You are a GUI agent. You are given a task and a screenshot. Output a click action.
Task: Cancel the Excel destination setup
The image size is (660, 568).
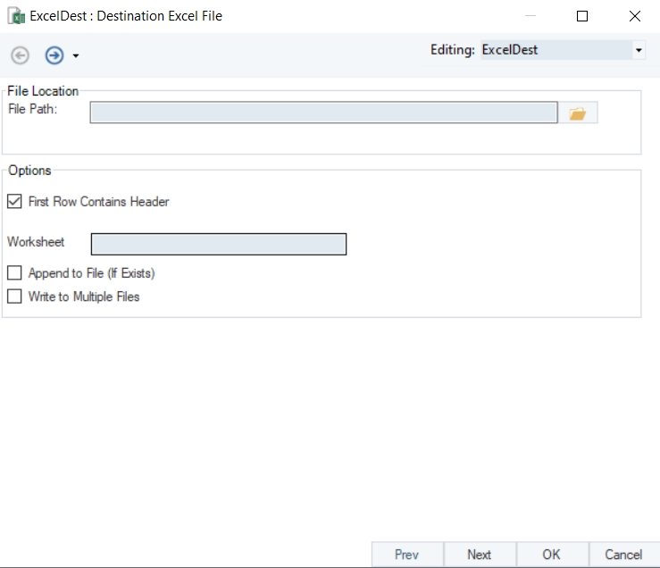pyautogui.click(x=623, y=555)
